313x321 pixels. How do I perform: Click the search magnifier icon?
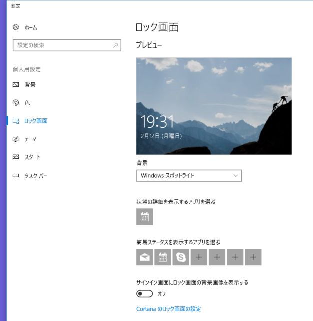116,45
